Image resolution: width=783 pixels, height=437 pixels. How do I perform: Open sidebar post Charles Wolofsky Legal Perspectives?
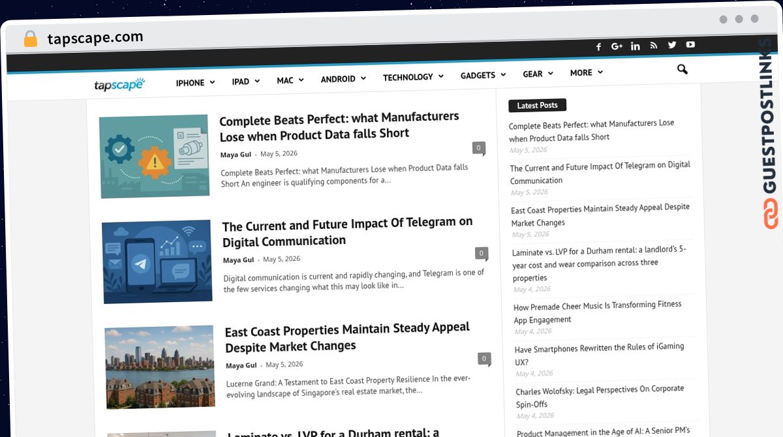click(600, 396)
